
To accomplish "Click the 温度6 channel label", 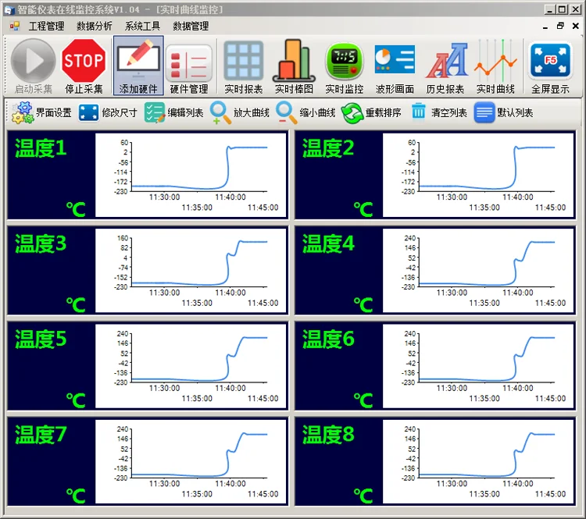I will (x=328, y=339).
